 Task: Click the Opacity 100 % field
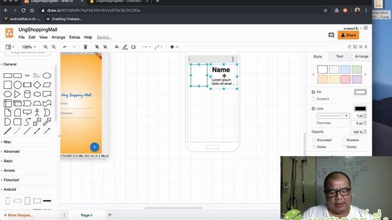[358, 132]
